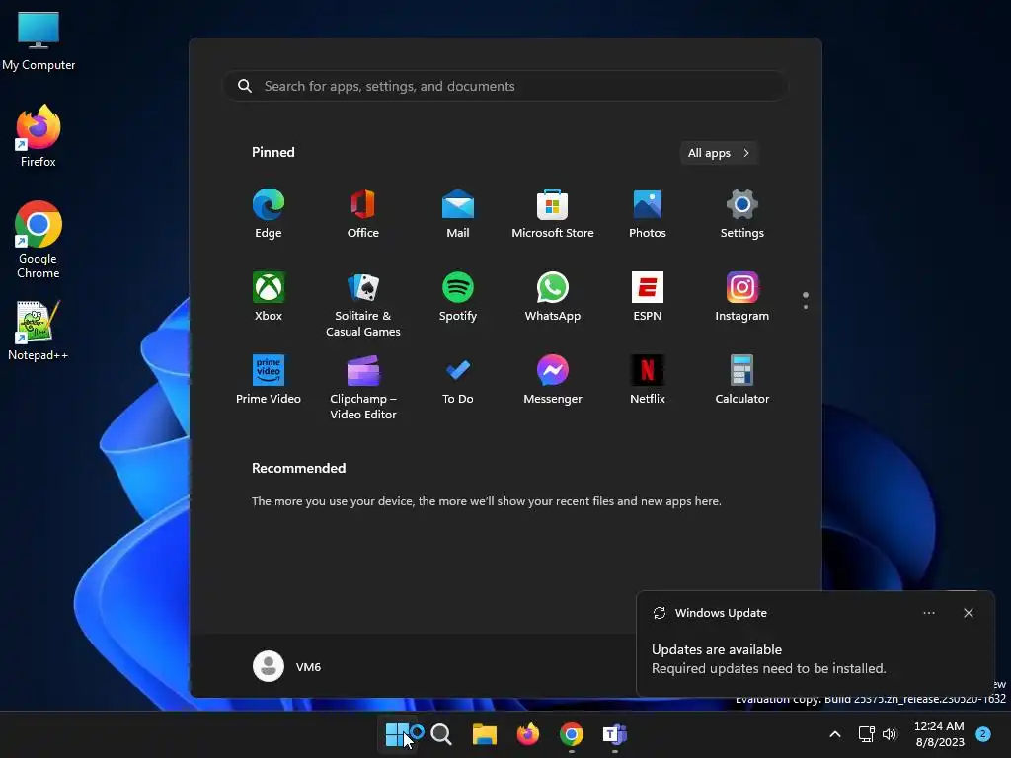Launch the ESPN app
Image resolution: width=1011 pixels, height=758 pixels.
[x=648, y=297]
